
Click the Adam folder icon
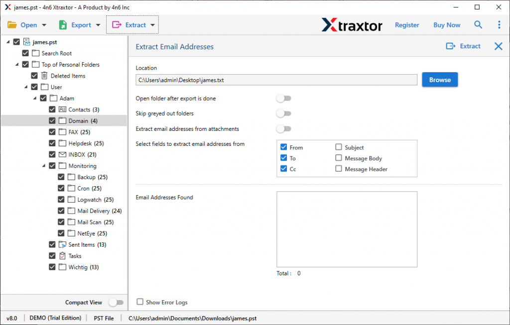click(53, 98)
